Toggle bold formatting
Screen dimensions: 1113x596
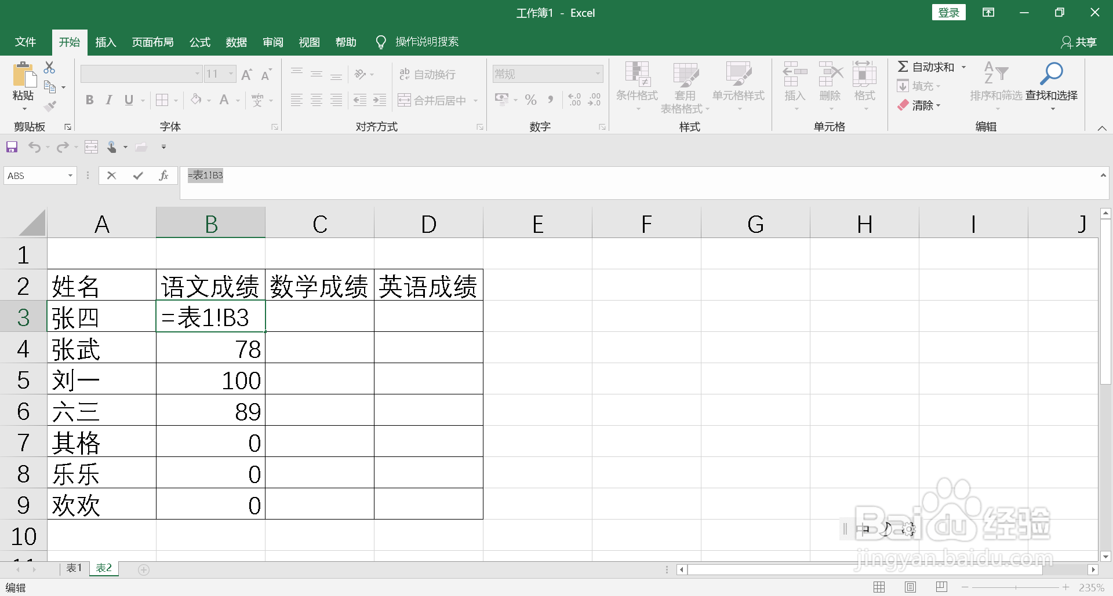(89, 100)
